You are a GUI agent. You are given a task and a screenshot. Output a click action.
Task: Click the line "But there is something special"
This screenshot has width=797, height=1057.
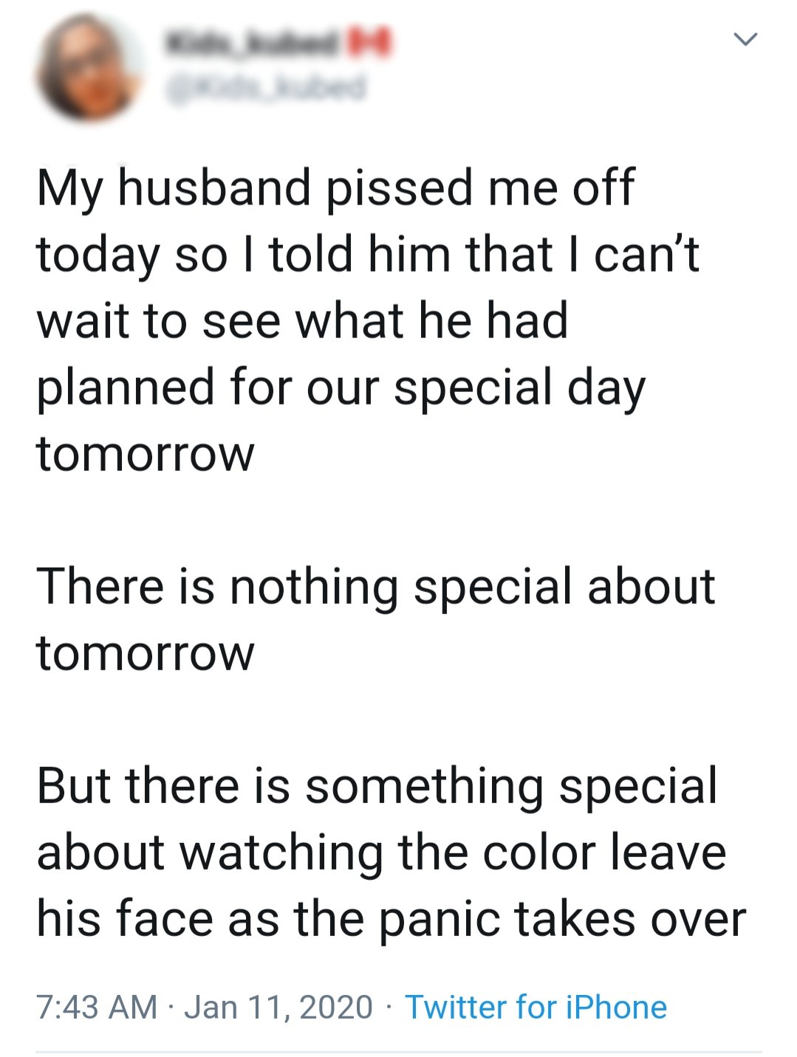(x=377, y=786)
